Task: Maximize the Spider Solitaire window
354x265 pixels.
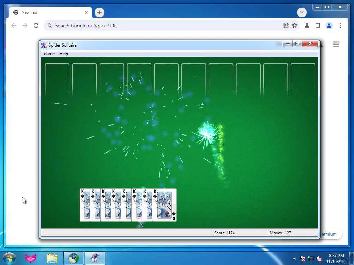Action: pyautogui.click(x=297, y=44)
